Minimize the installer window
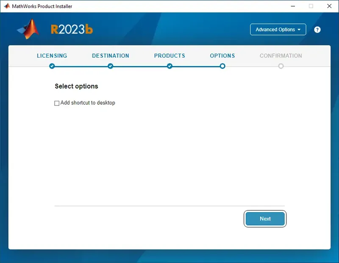Screen dimensions: 339x263 [293, 6]
